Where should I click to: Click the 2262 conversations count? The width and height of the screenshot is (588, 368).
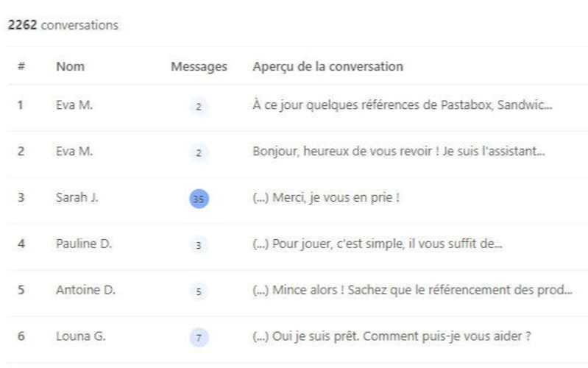[63, 25]
